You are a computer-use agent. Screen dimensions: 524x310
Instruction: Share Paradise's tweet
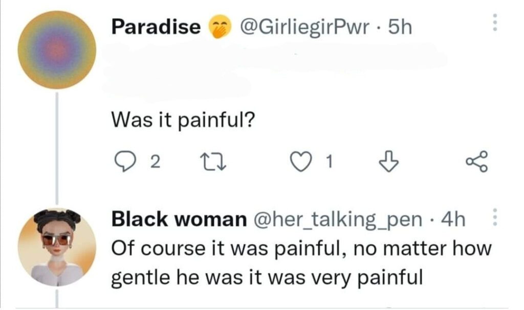pos(478,161)
